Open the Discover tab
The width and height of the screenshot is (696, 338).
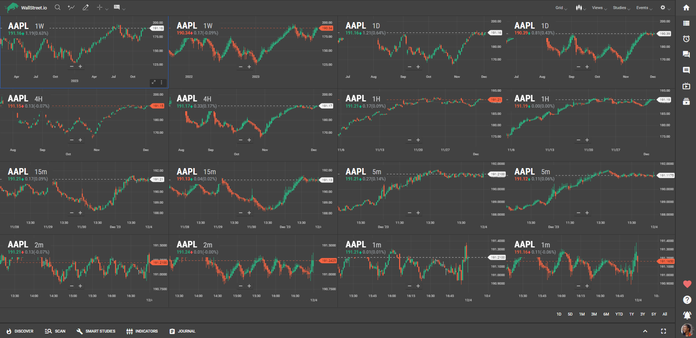point(20,331)
